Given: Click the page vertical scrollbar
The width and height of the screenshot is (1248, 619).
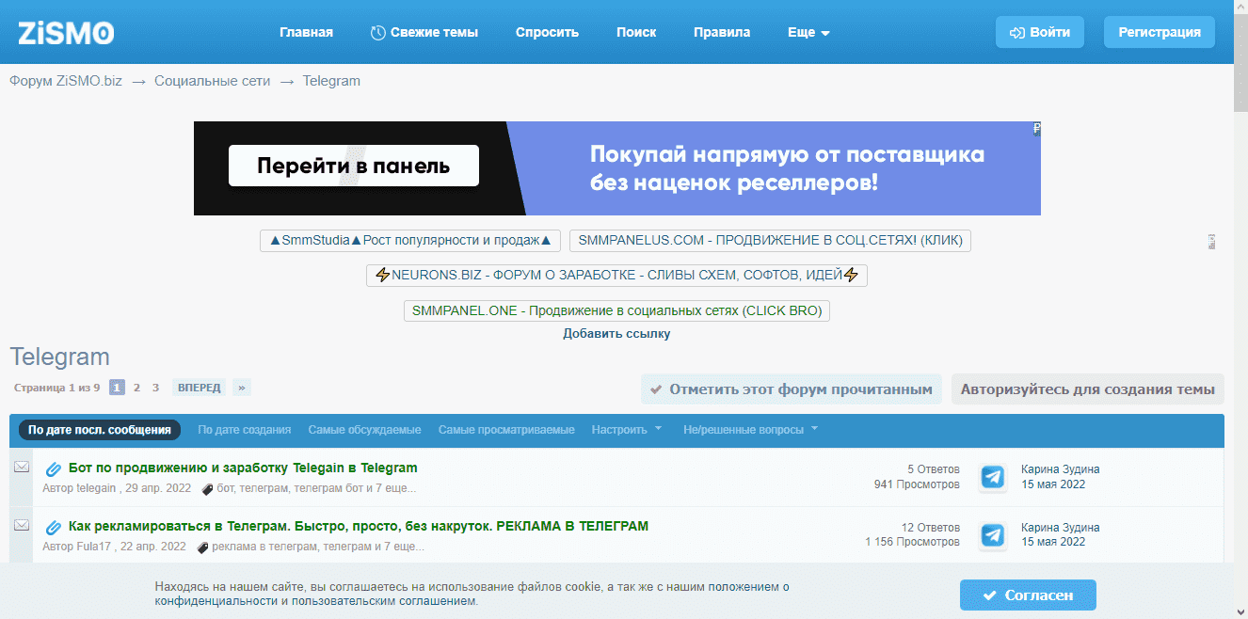Looking at the screenshot, I should pyautogui.click(x=1240, y=309).
